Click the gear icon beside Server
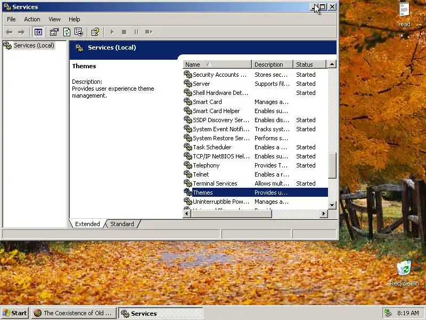This screenshot has width=426, height=320. (x=188, y=83)
